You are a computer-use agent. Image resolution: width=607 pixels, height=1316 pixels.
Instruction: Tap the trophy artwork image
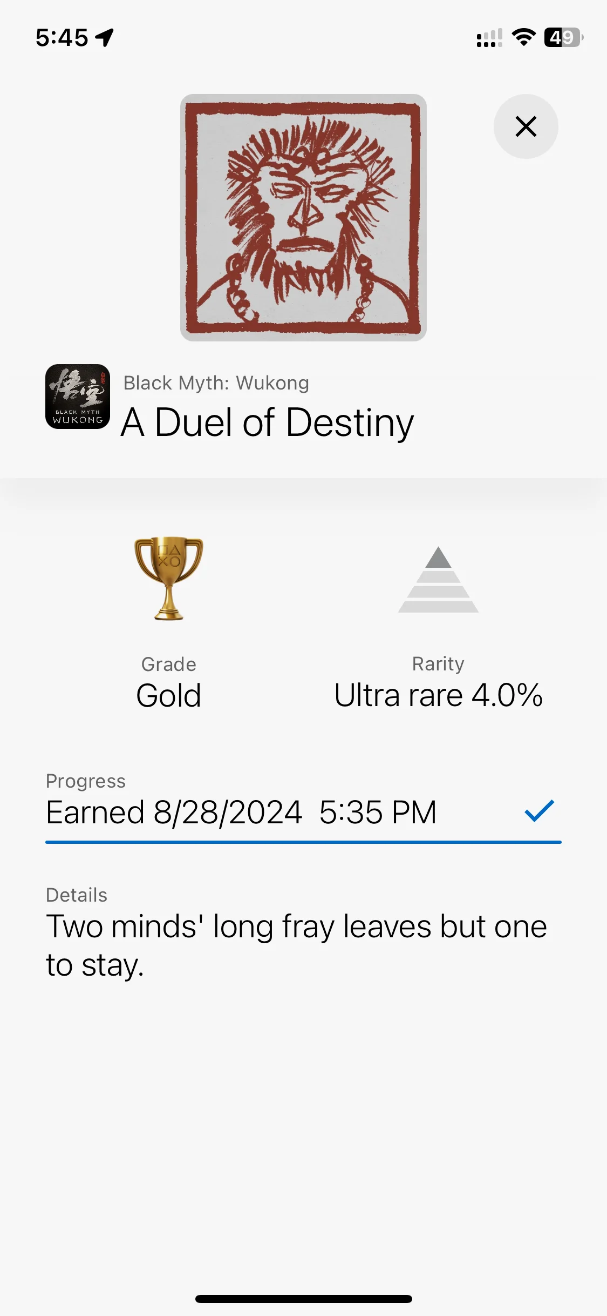[x=303, y=218]
